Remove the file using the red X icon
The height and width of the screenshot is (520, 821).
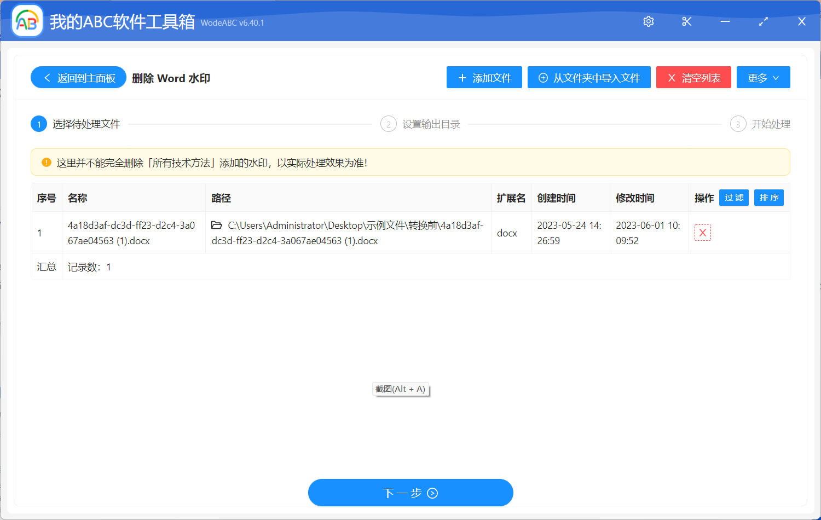click(703, 232)
